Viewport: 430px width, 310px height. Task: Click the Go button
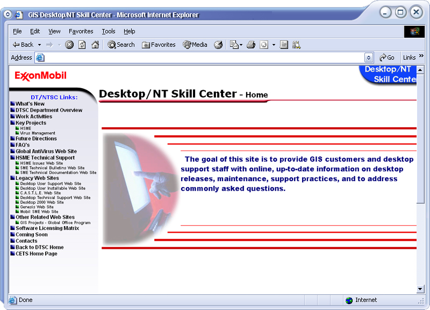[386, 57]
